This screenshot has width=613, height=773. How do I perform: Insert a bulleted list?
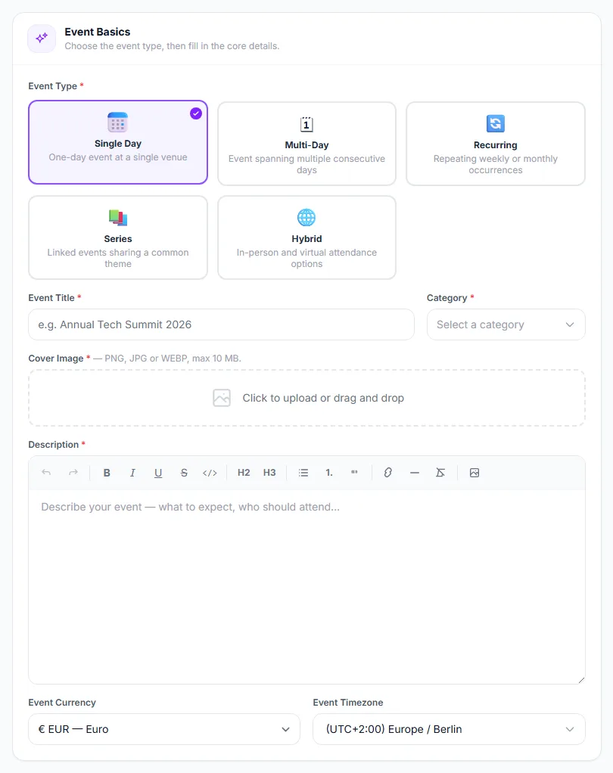tap(303, 473)
